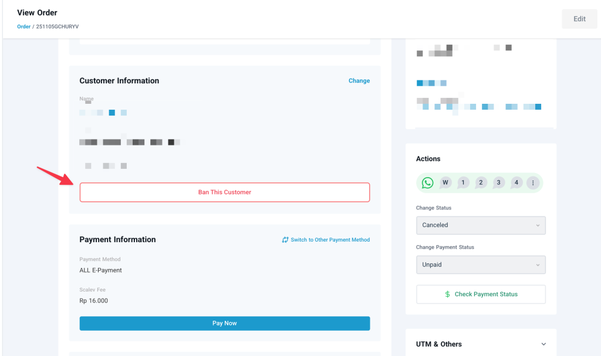601x356 pixels.
Task: Click the order ID 251105GCHURYV in breadcrumb
Action: point(58,27)
